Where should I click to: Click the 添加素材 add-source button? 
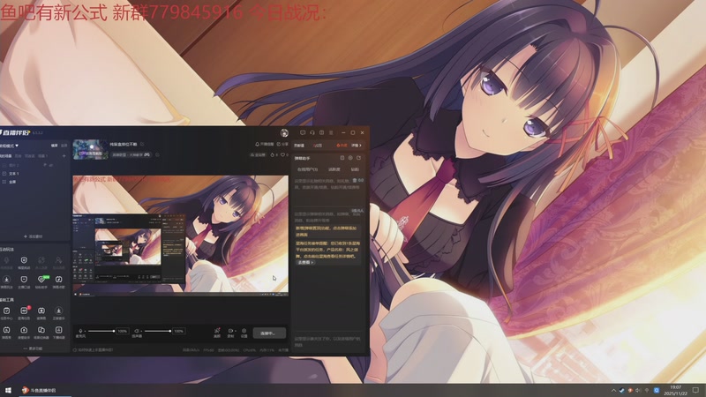34,236
